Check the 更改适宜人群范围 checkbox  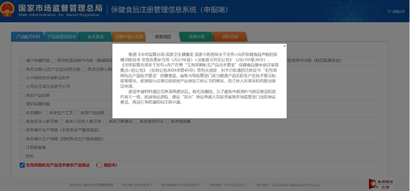click(x=22, y=121)
